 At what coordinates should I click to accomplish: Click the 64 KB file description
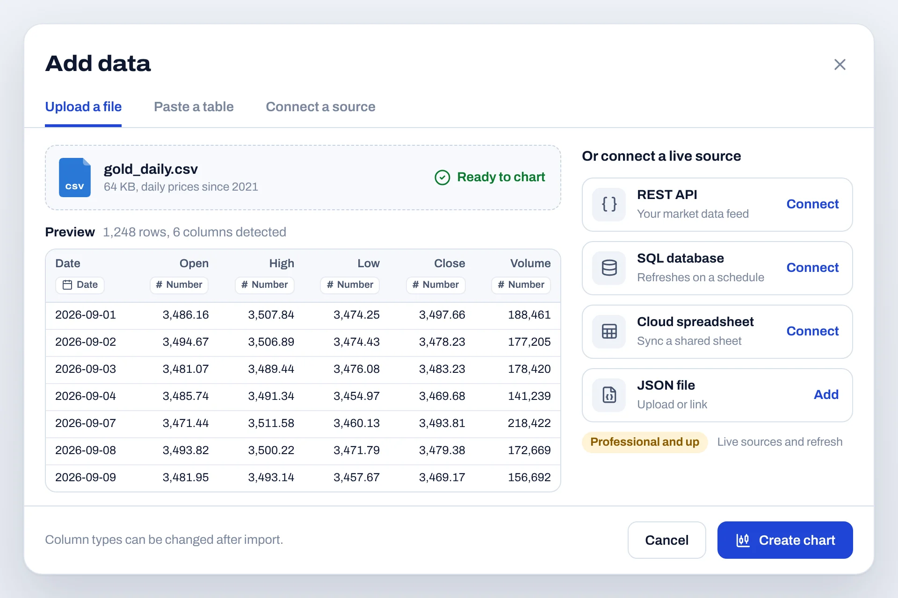pyautogui.click(x=181, y=187)
